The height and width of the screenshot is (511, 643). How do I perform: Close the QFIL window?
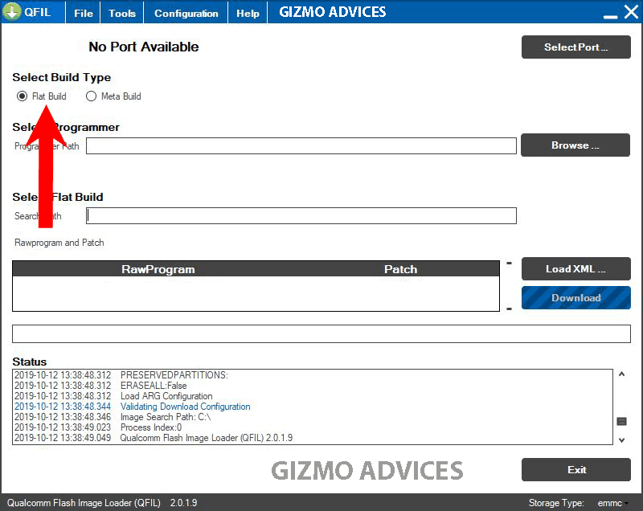point(631,12)
